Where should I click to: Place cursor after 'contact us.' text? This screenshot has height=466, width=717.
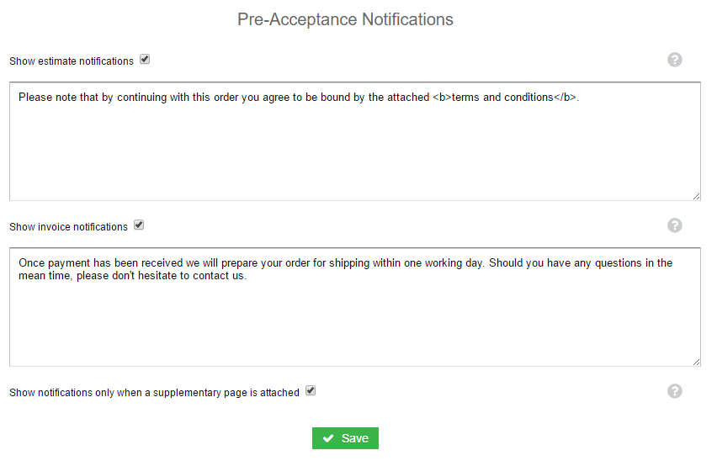tap(247, 277)
